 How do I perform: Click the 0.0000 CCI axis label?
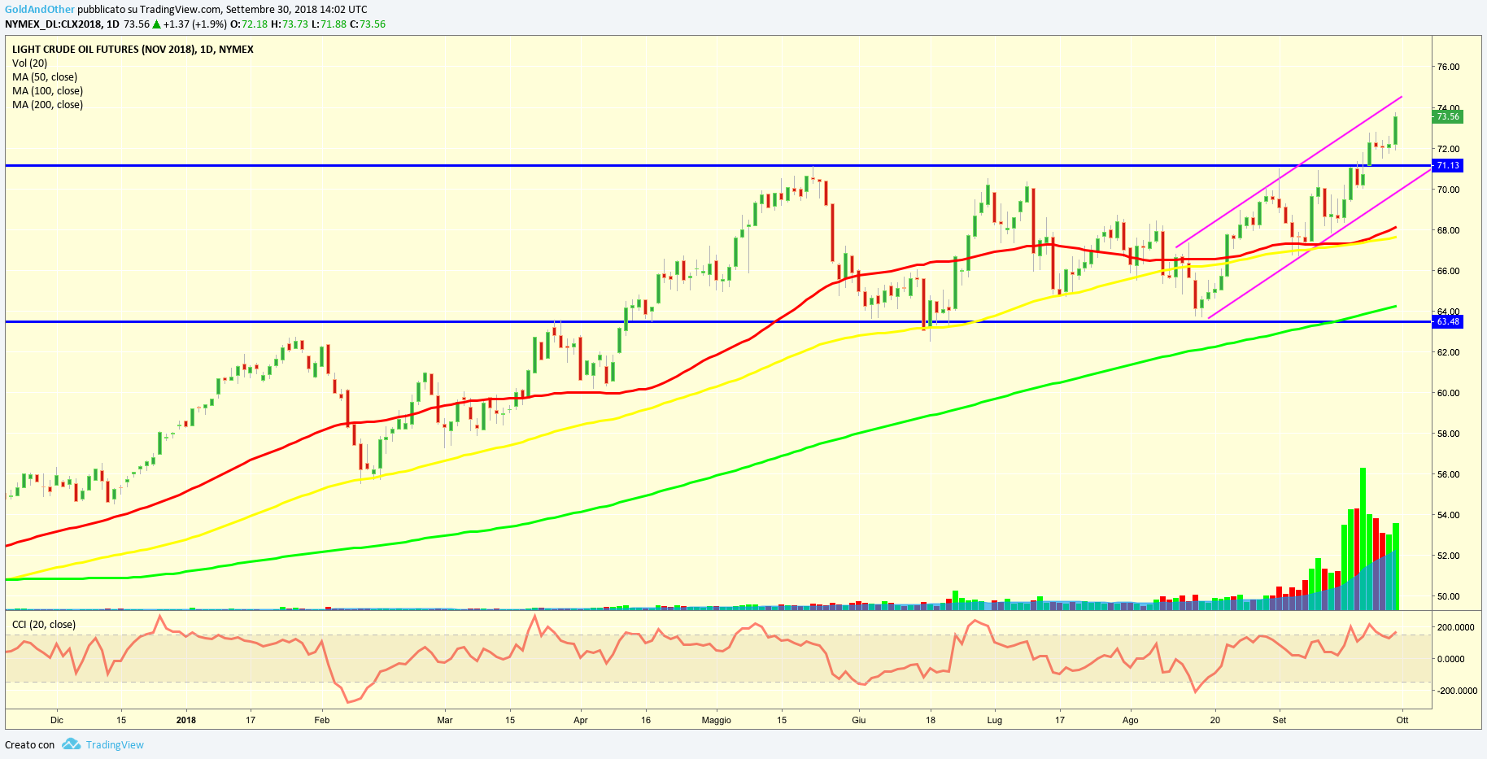click(1451, 659)
